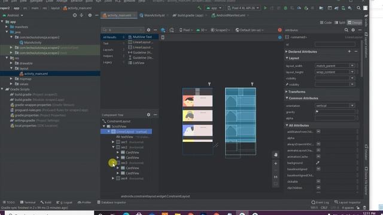Toggle the baselineAligned attribute box
Screen dimensions: 383x215
[318, 169]
